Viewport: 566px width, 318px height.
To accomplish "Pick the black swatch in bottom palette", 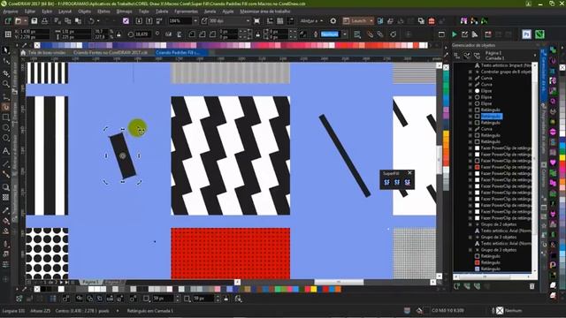I will pos(43,289).
